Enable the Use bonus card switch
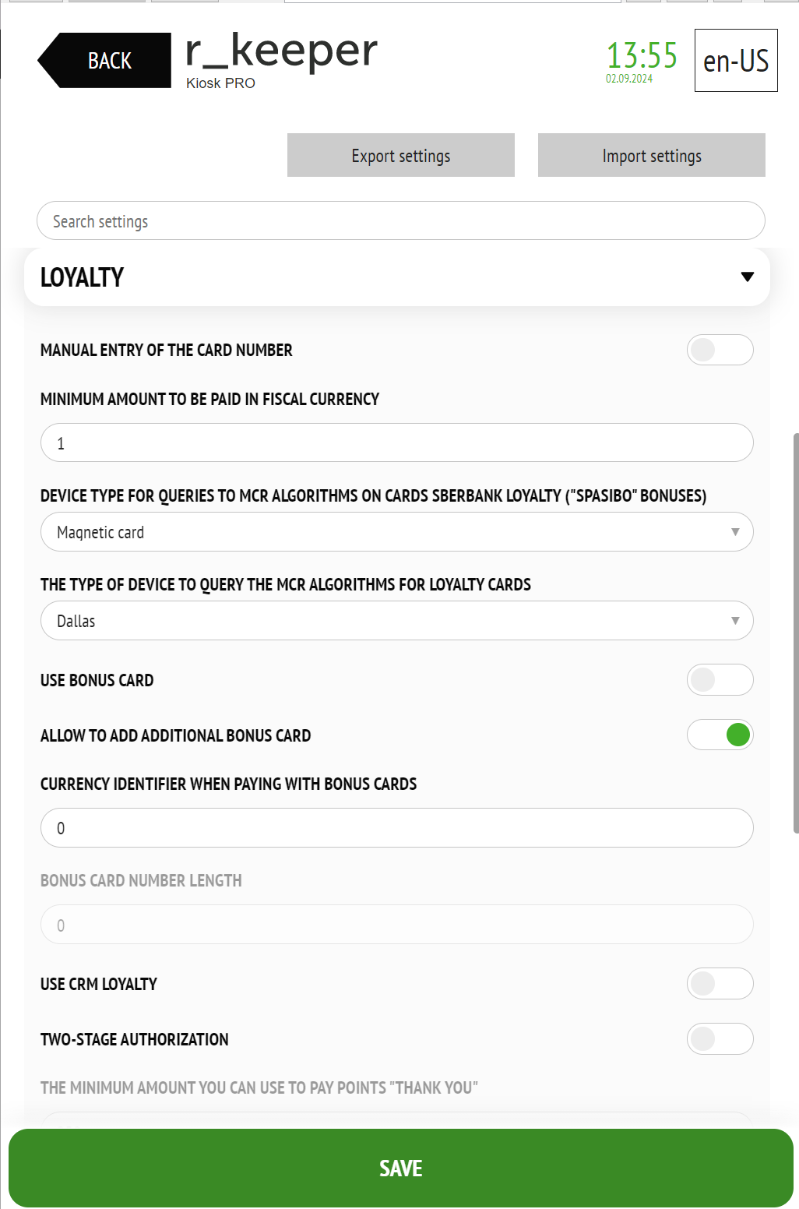 click(720, 680)
